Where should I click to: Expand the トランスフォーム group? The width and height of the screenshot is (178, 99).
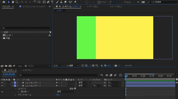16,95
